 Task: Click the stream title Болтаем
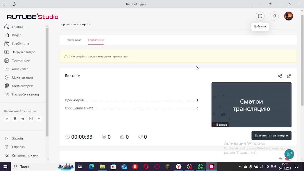pos(73,76)
